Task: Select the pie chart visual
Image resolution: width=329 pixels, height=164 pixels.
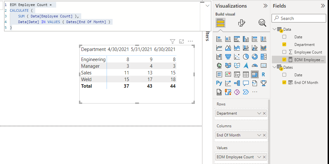Action: click(246, 57)
